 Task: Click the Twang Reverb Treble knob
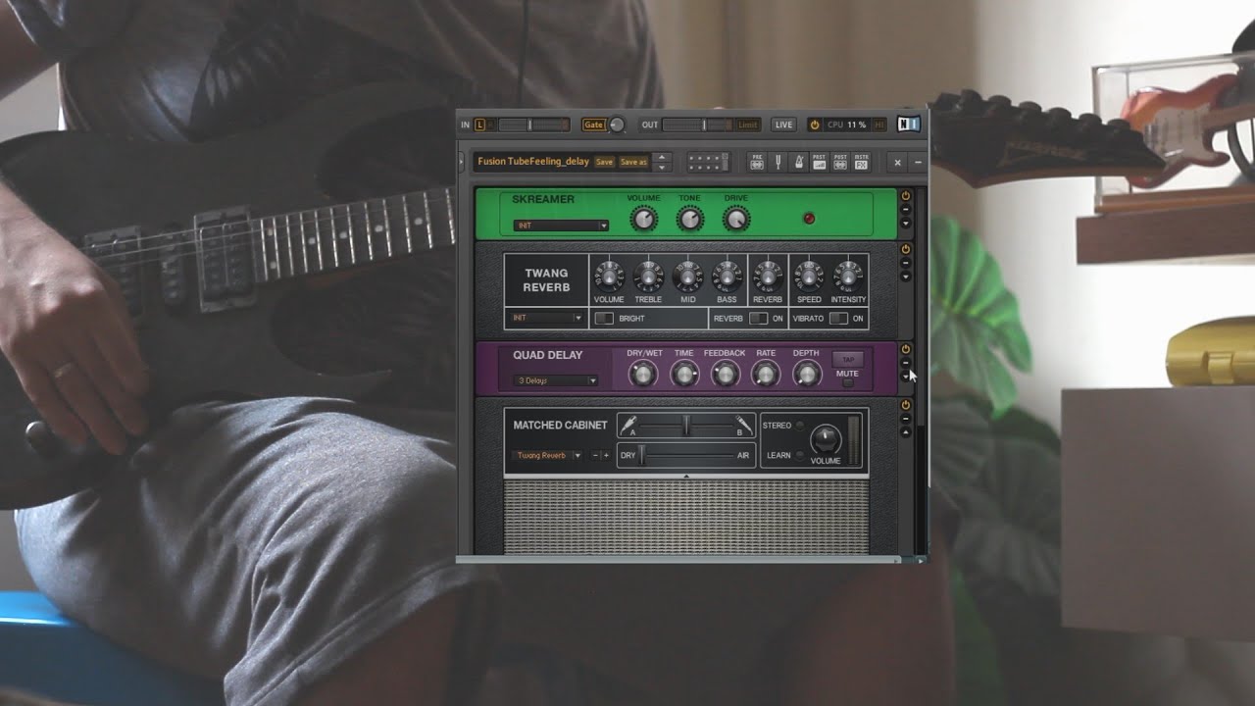(648, 277)
